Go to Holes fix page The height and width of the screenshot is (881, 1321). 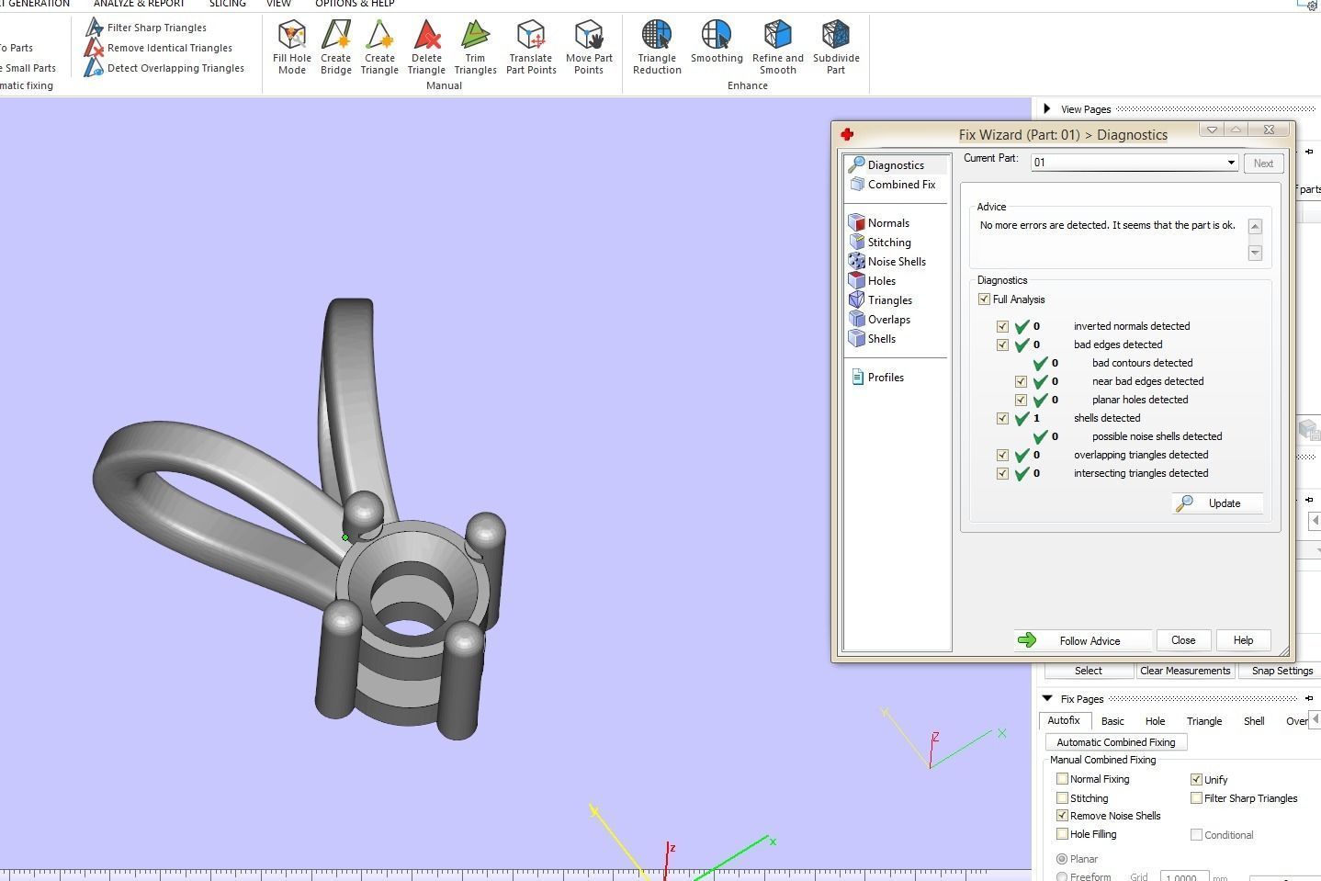click(x=872, y=281)
